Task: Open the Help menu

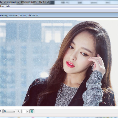Action: (8, 6)
